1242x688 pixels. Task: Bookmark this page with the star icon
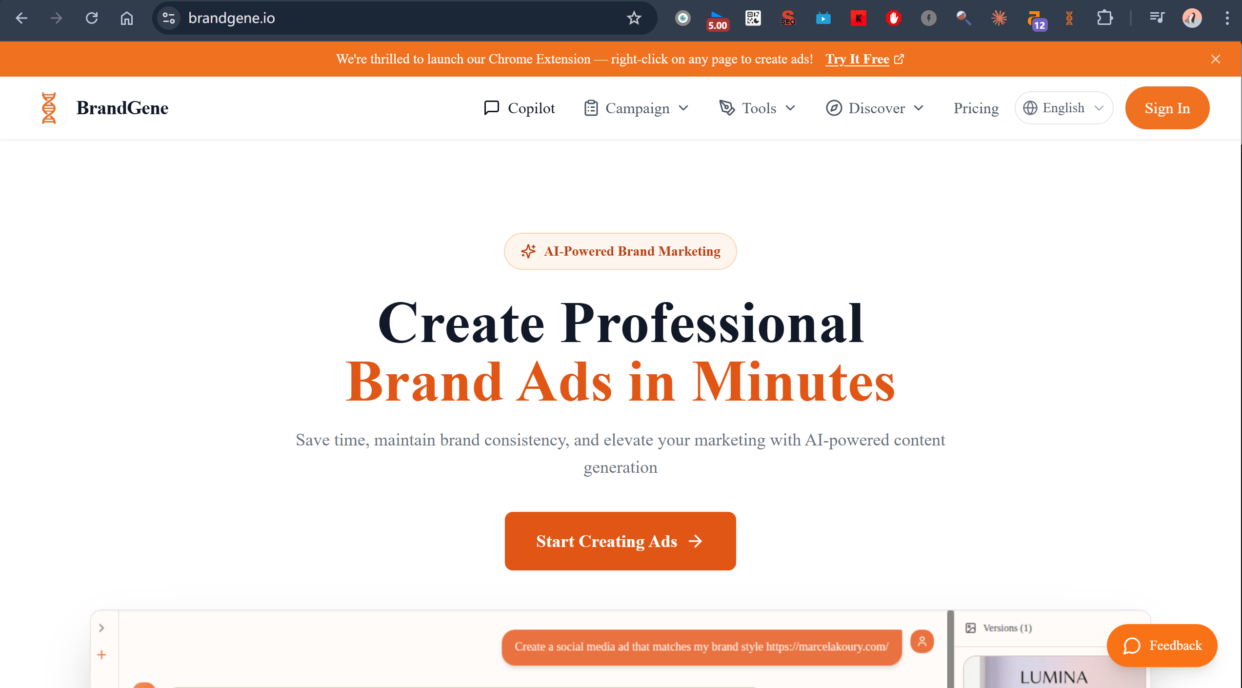(x=634, y=18)
